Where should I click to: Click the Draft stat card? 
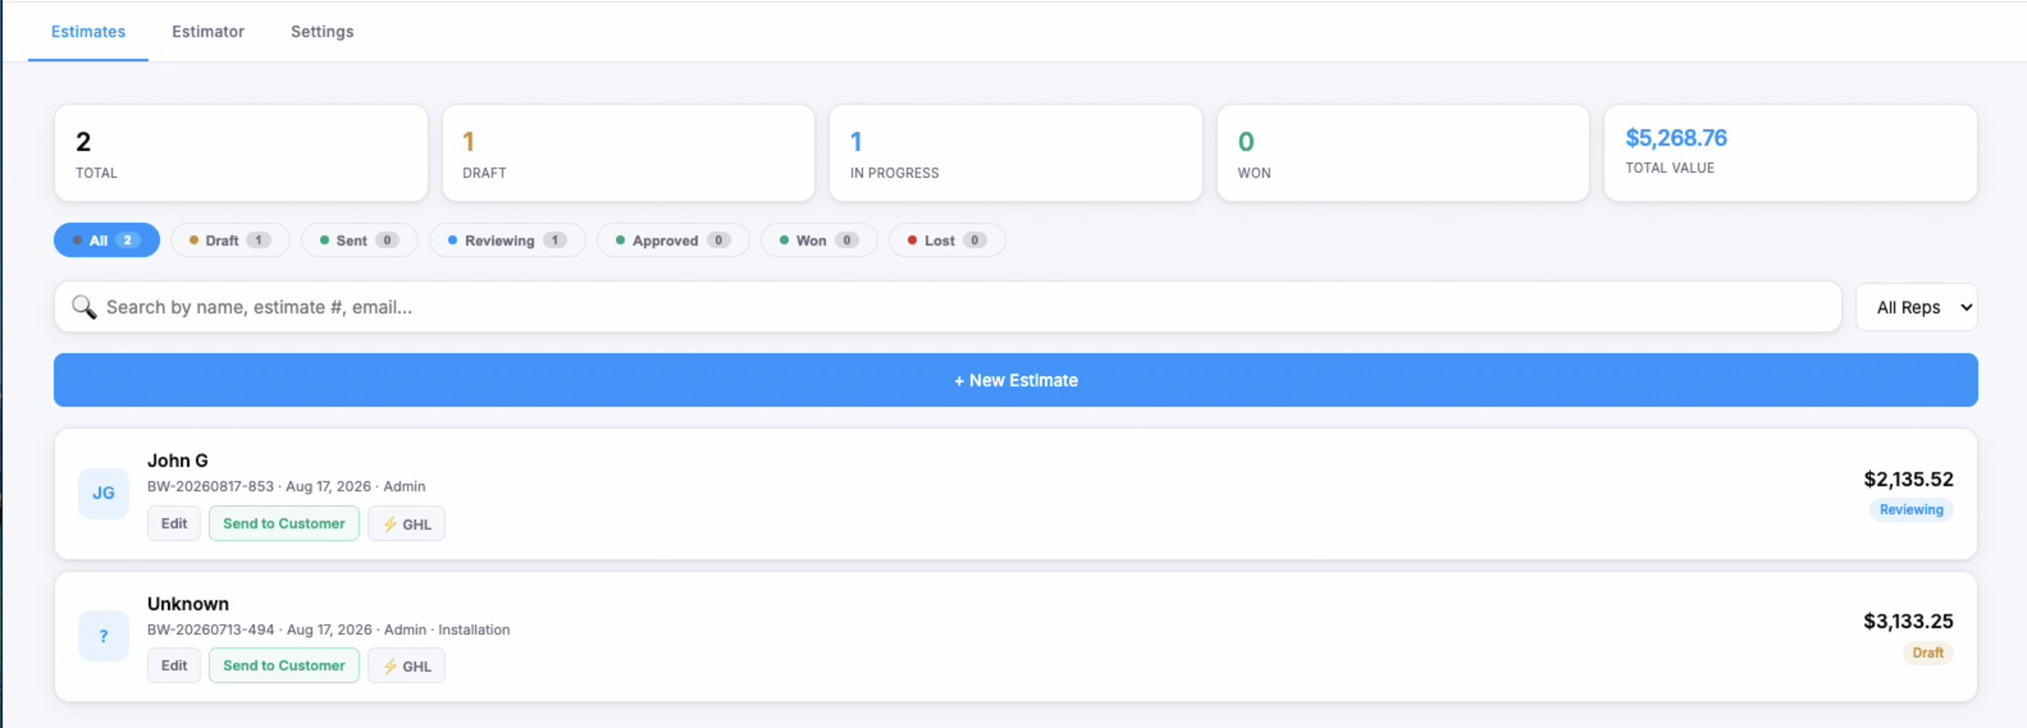[628, 154]
